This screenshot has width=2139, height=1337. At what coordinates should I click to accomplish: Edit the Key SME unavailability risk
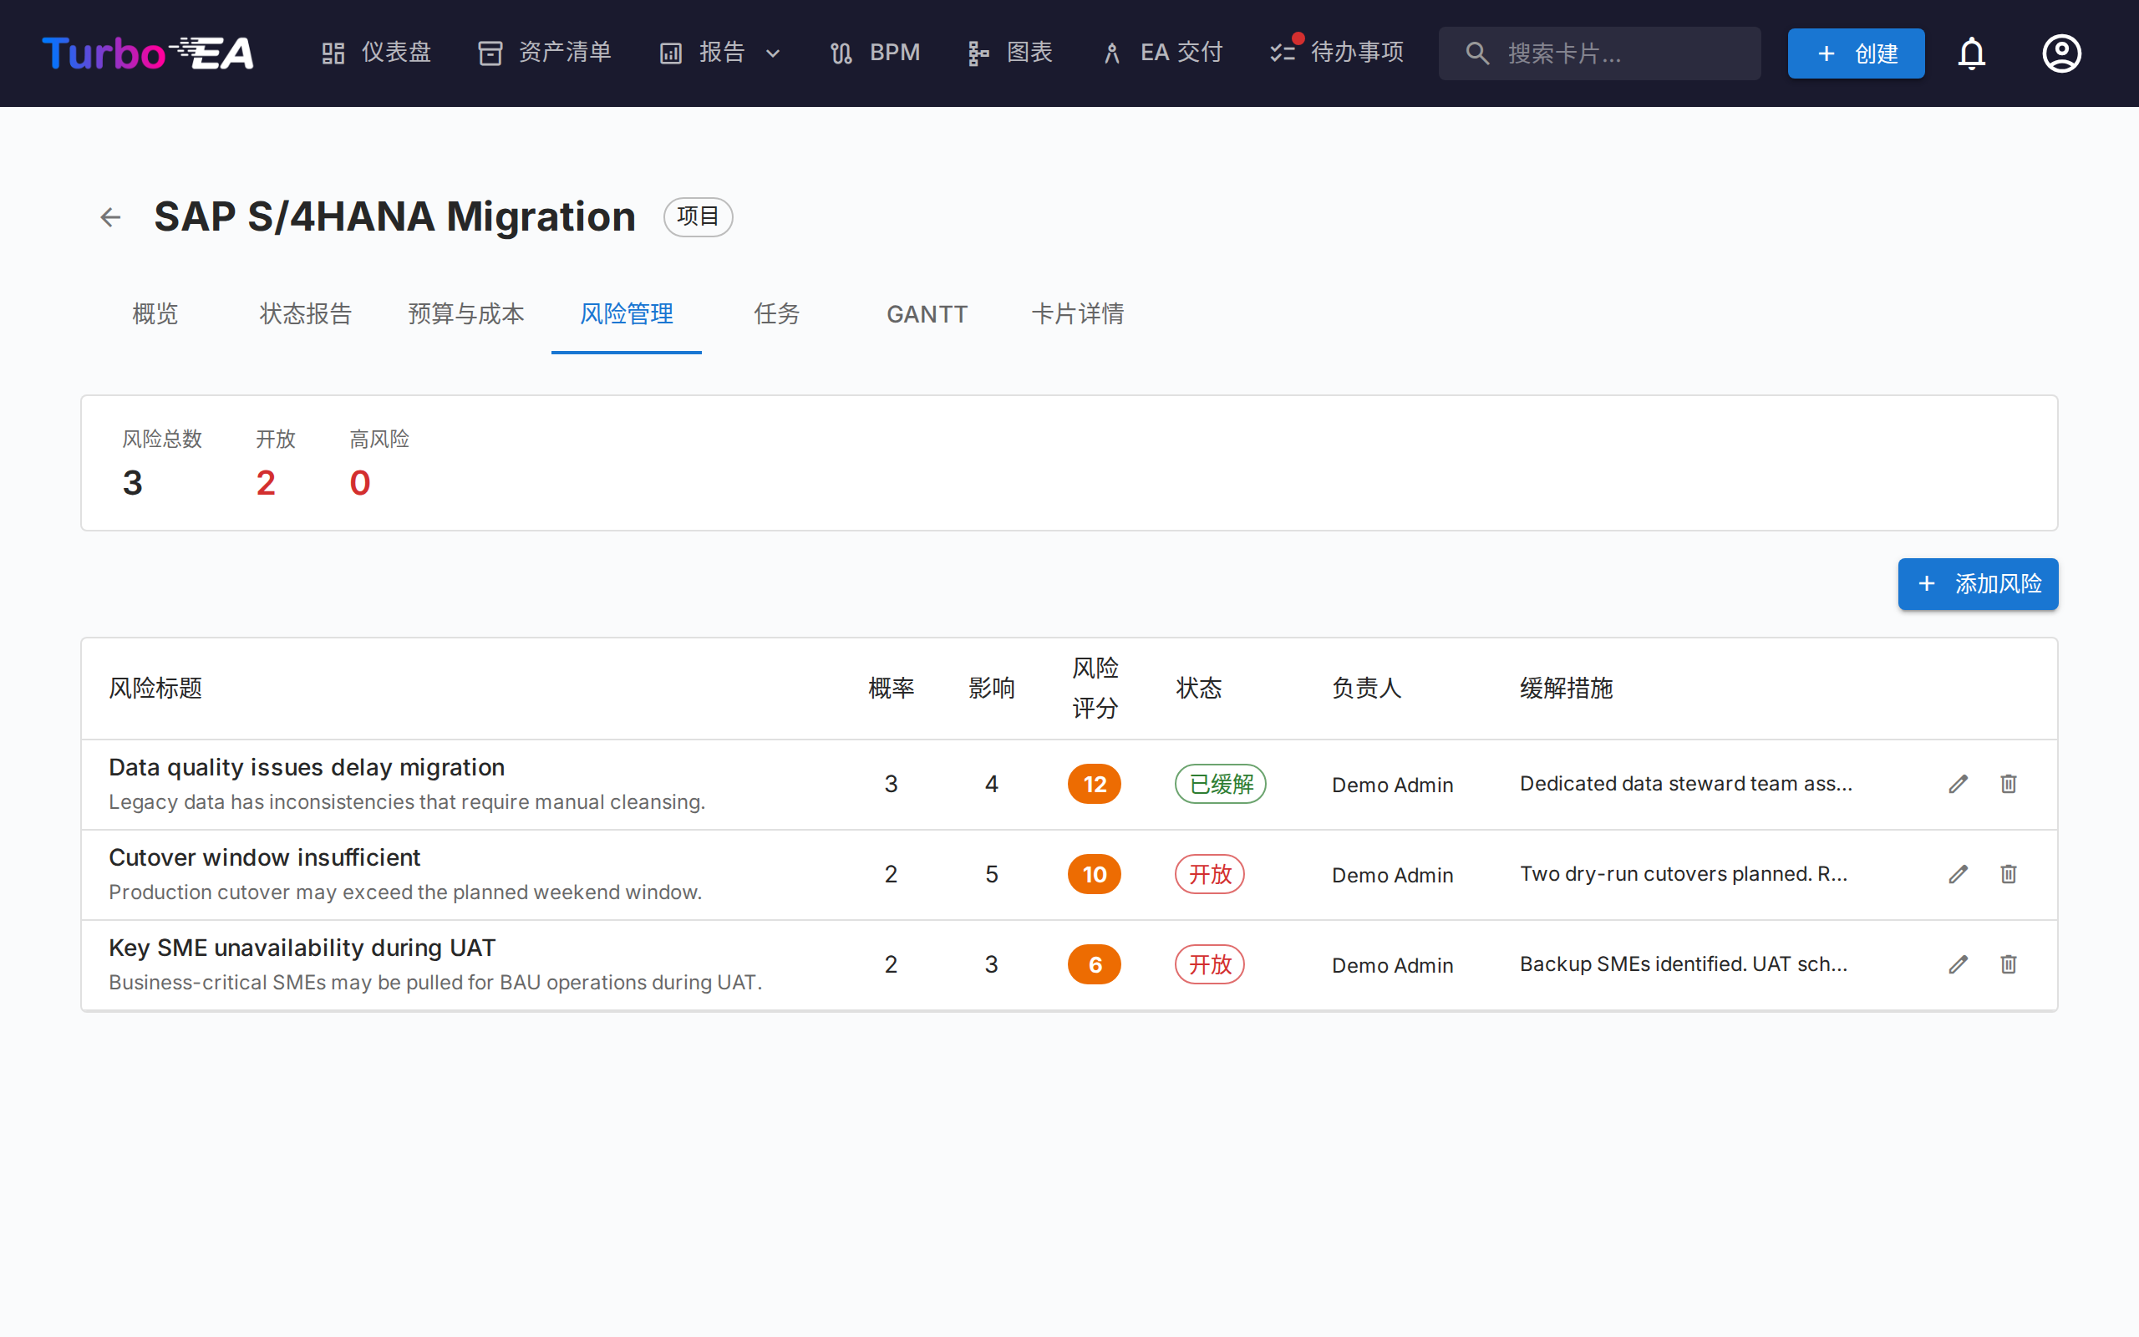click(1958, 964)
